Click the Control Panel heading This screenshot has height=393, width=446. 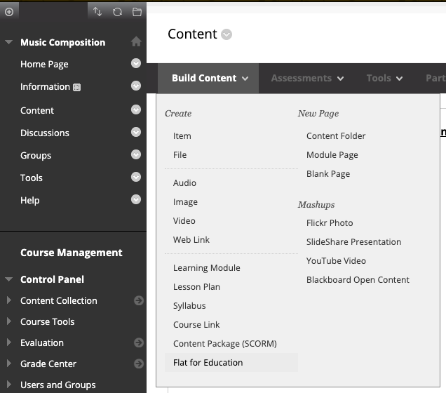(52, 279)
